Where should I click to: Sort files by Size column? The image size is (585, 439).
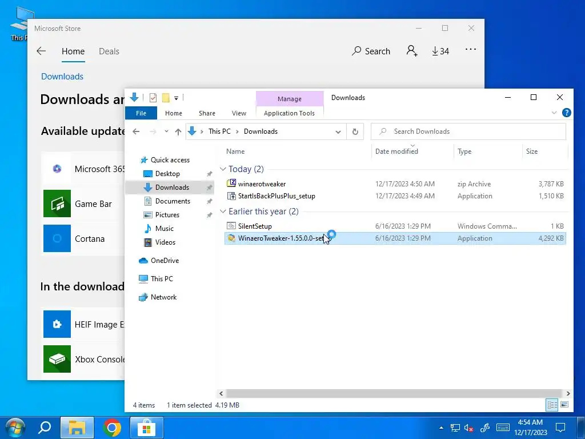point(532,151)
